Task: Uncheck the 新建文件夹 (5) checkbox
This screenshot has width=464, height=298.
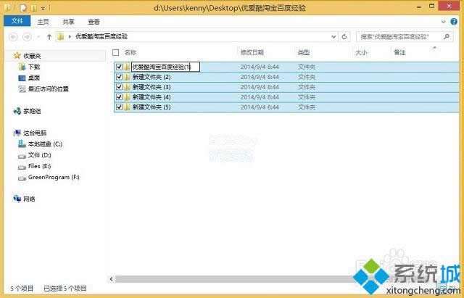Action: (x=119, y=107)
